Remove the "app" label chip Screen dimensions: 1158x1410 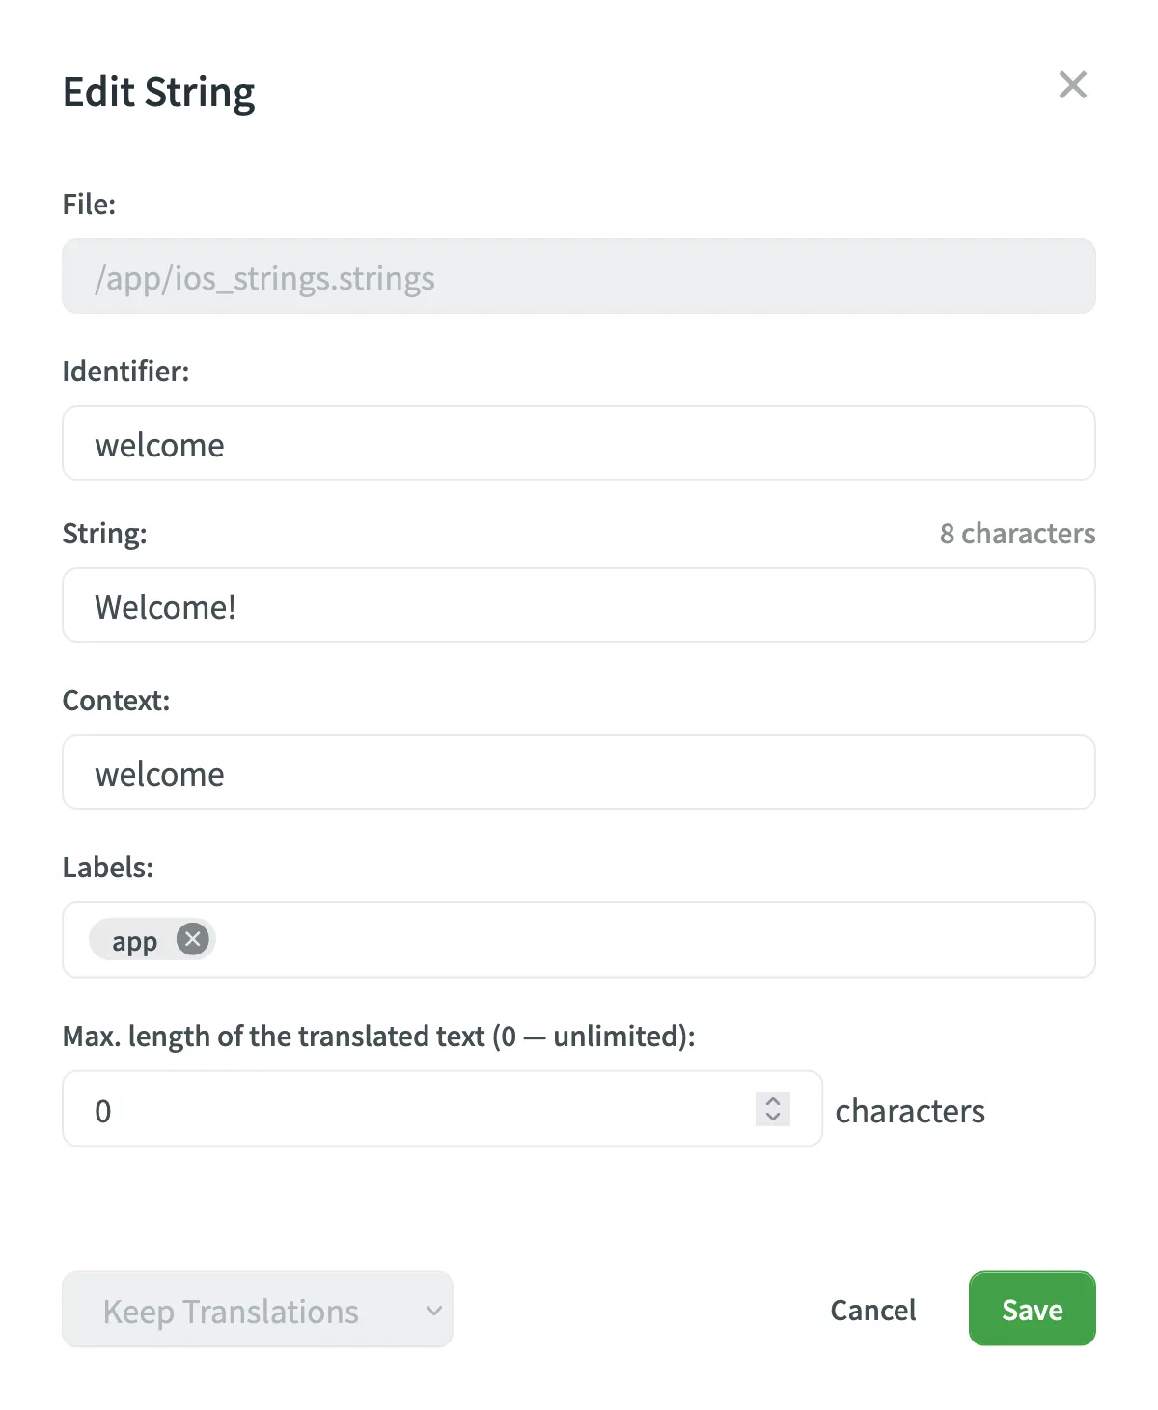[x=193, y=939]
